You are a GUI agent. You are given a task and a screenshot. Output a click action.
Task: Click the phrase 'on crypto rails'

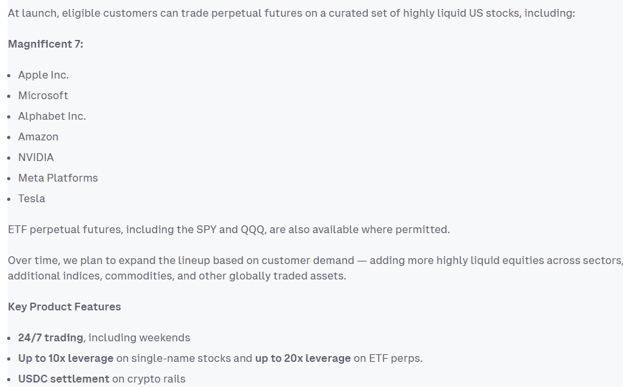(x=148, y=379)
